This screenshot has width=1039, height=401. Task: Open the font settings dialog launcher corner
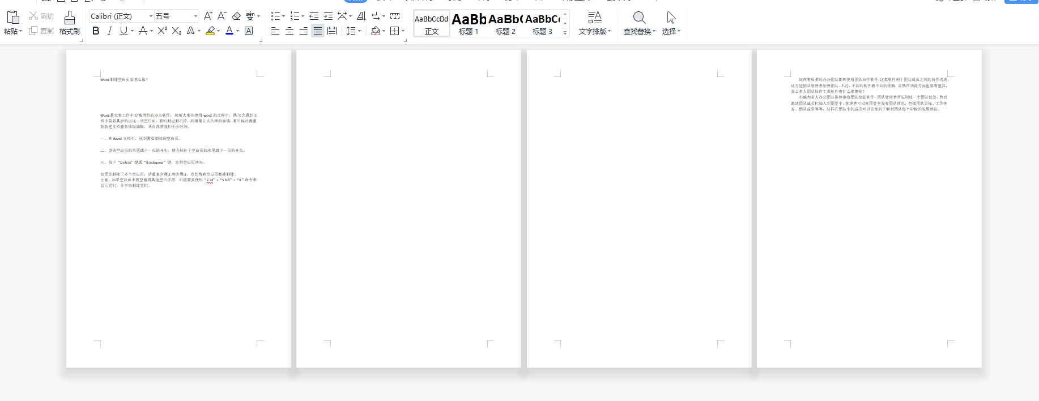tap(261, 40)
